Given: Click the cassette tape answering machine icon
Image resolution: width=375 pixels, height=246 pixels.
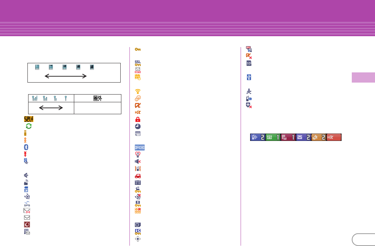Looking at the screenshot, I should click(x=138, y=183).
